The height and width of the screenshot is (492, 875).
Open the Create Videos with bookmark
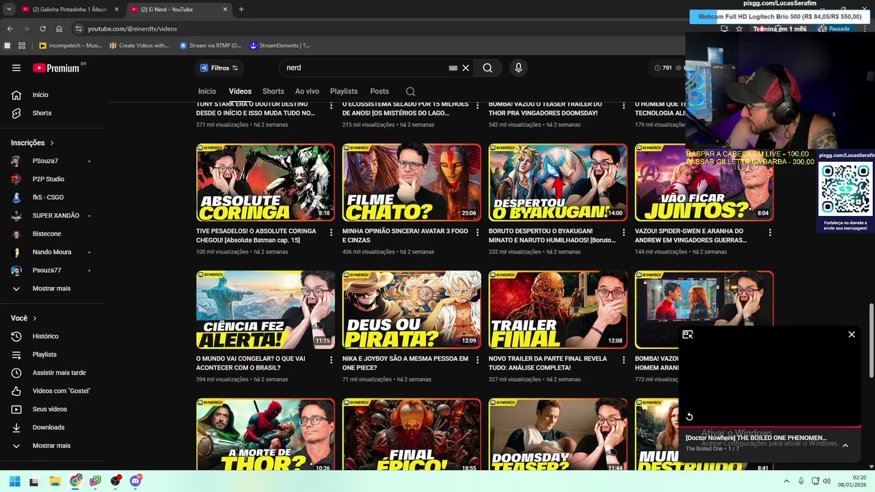click(x=139, y=46)
